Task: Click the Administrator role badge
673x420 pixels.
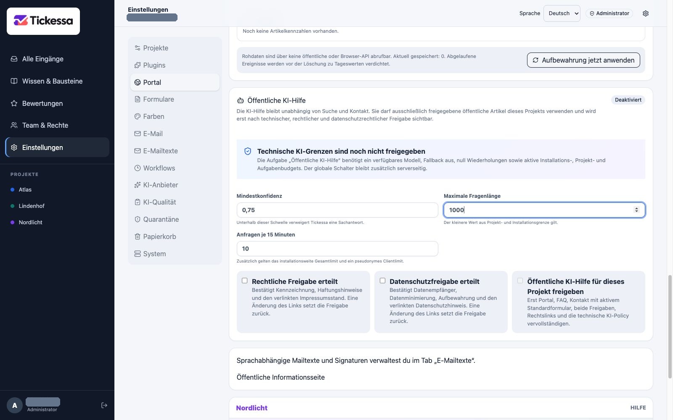Action: click(x=609, y=13)
